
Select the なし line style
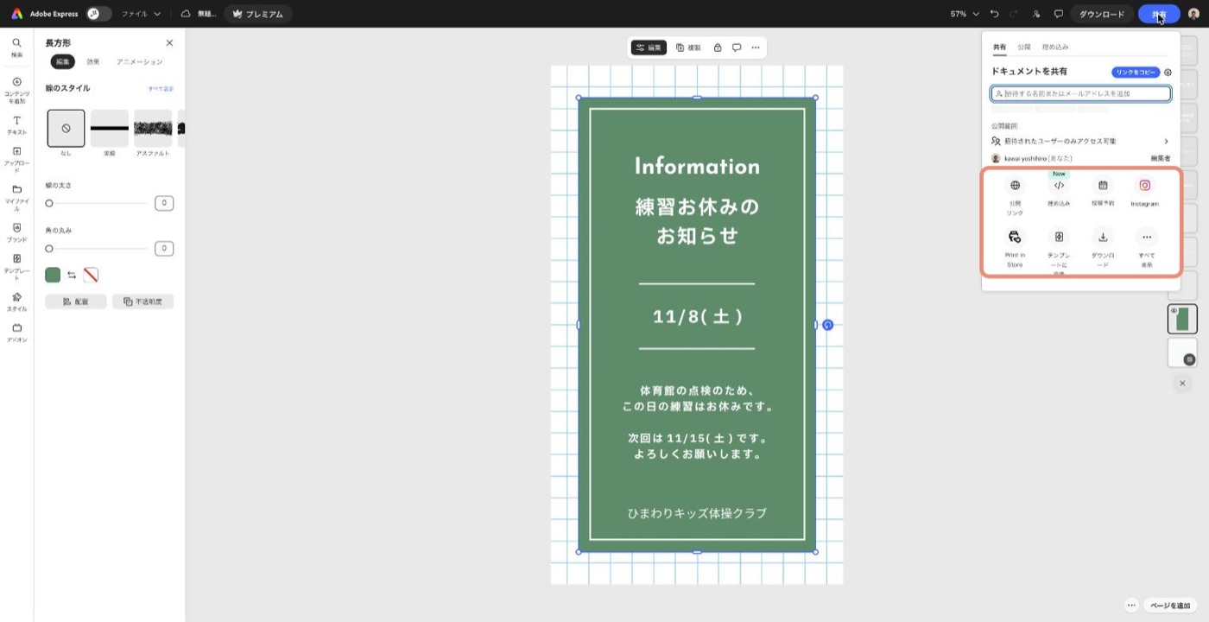coord(66,128)
